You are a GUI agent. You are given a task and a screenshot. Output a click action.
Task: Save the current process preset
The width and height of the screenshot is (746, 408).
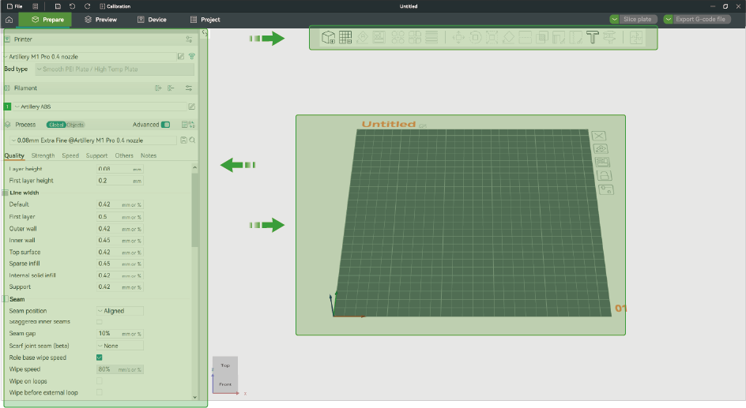click(x=183, y=140)
